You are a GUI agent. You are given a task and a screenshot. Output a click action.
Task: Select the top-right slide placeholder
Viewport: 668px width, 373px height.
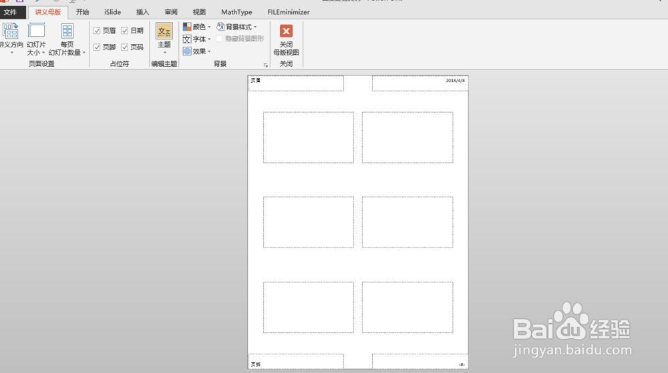pyautogui.click(x=407, y=137)
